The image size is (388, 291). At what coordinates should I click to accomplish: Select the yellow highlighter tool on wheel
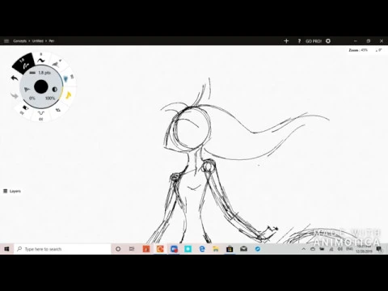[69, 95]
